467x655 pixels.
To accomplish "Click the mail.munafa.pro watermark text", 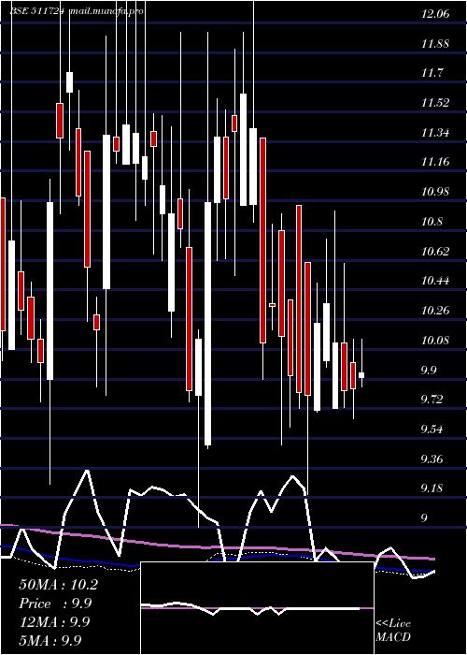I will click(106, 11).
